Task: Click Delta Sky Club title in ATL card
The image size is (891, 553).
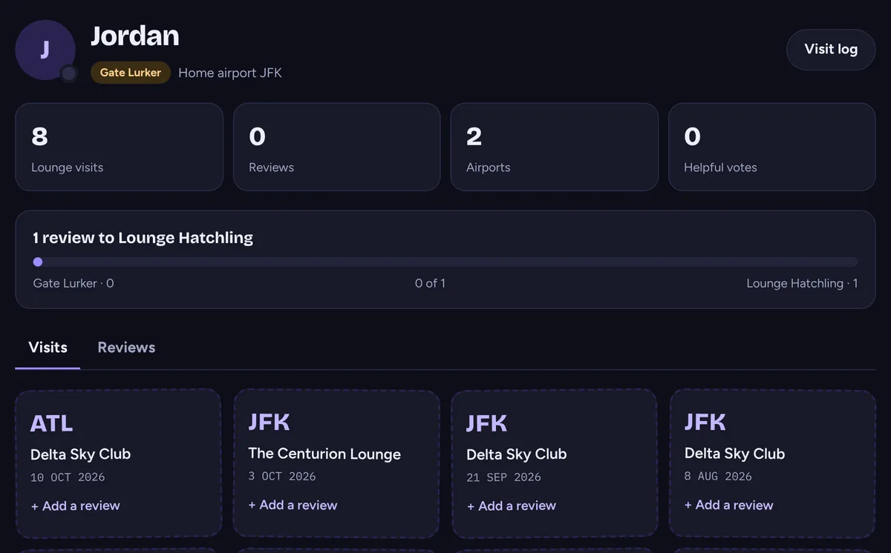Action: tap(80, 454)
